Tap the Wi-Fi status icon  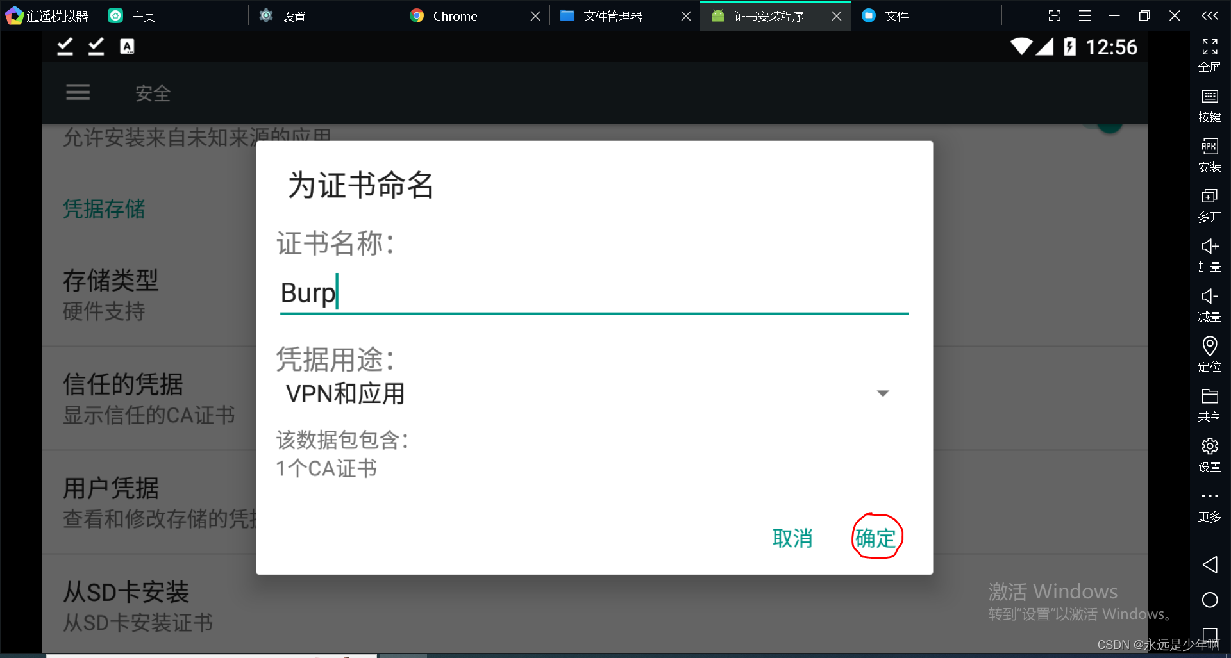1021,47
